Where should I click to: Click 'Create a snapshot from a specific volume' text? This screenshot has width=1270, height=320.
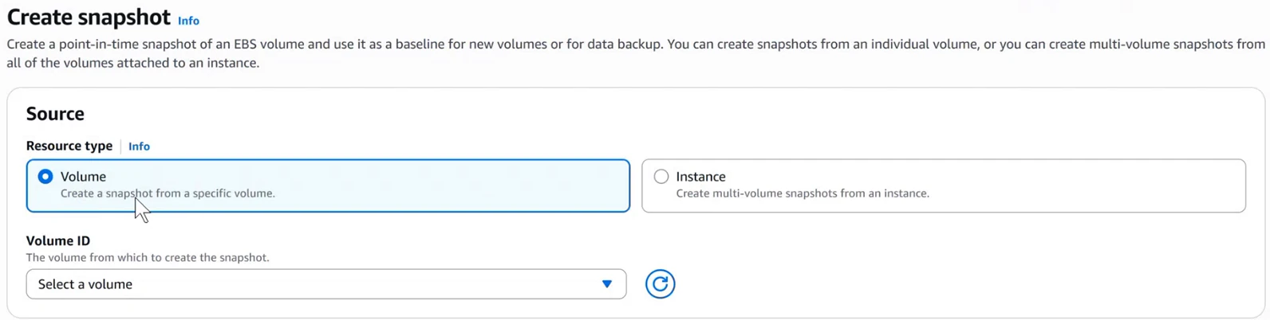168,193
